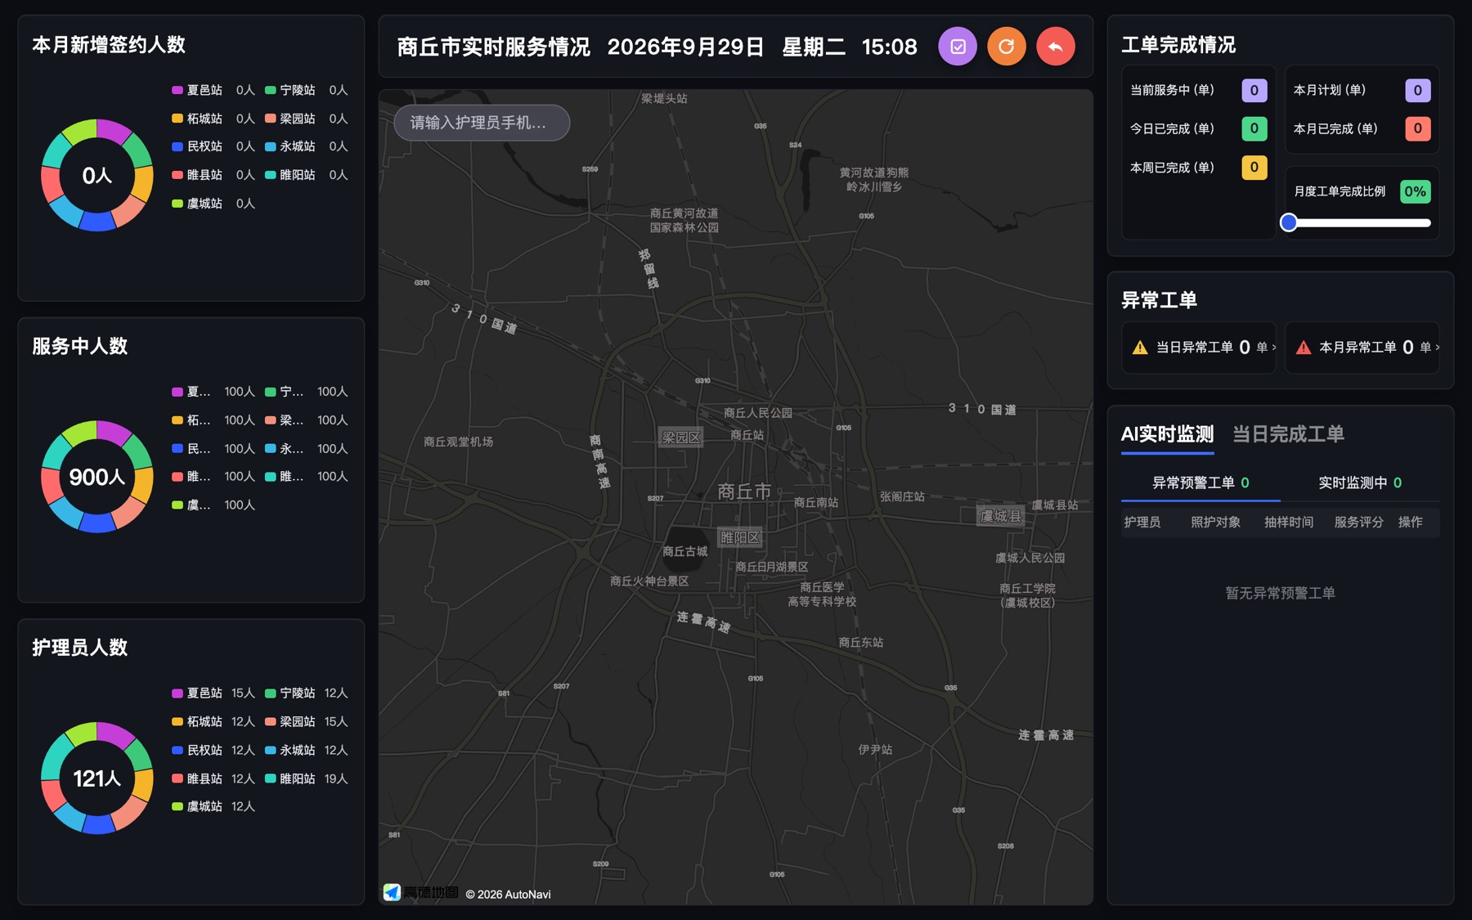This screenshot has height=920, width=1472.
Task: Expand 当日异常工单 via its chevron arrow
Action: tap(1273, 348)
